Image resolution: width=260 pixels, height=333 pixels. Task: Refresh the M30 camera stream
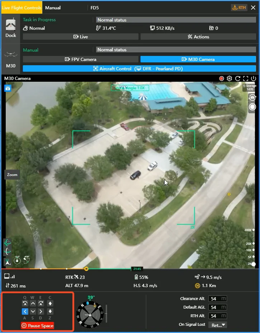coord(238,79)
